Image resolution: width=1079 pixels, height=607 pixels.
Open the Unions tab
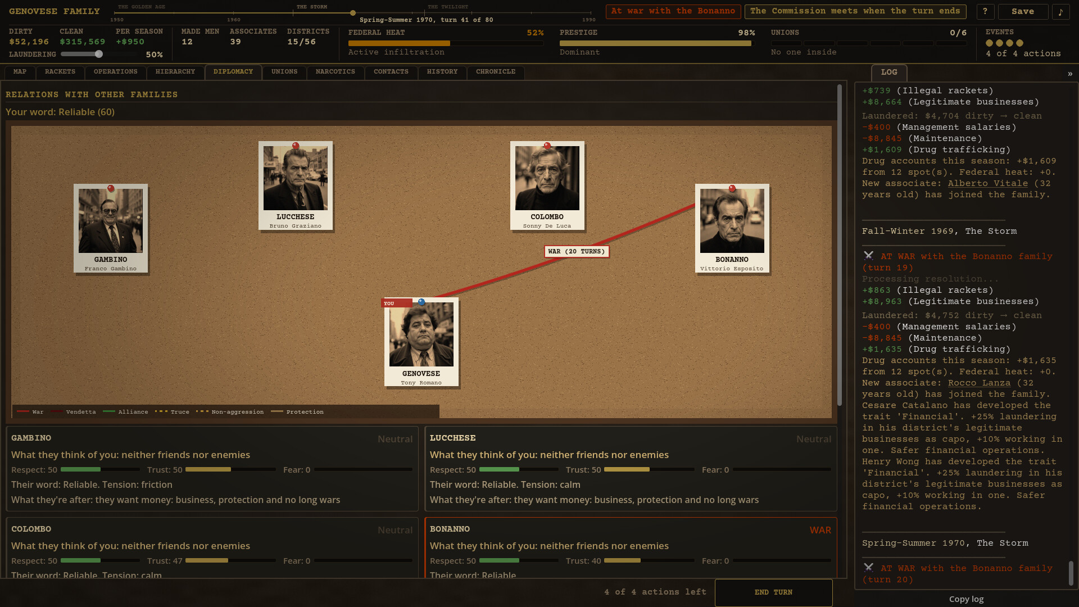tap(284, 72)
